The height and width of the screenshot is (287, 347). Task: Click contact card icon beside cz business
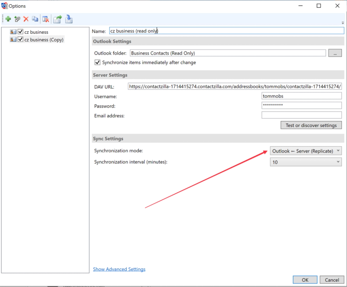click(13, 32)
